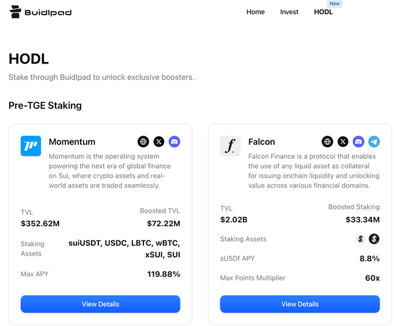
Task: Click Falcon's first staking asset icon
Action: click(361, 239)
